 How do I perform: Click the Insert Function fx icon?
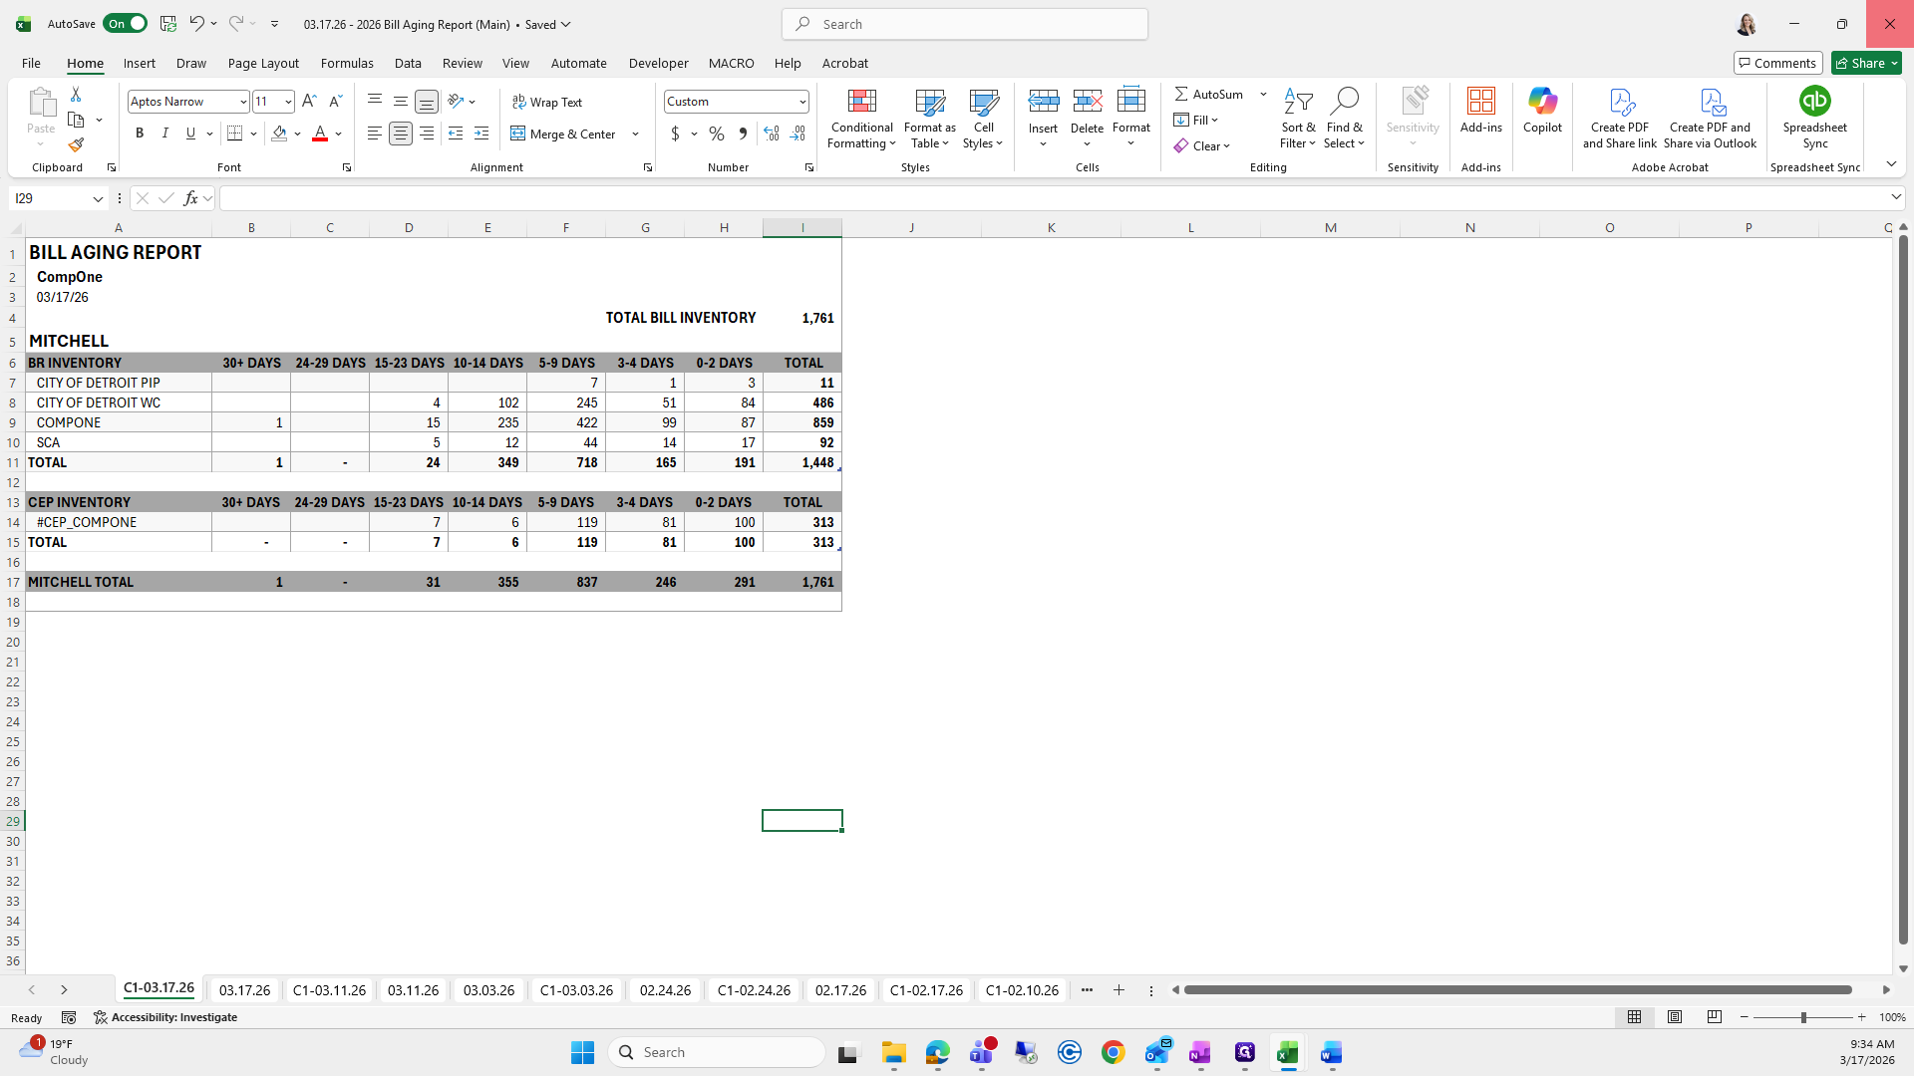[190, 198]
